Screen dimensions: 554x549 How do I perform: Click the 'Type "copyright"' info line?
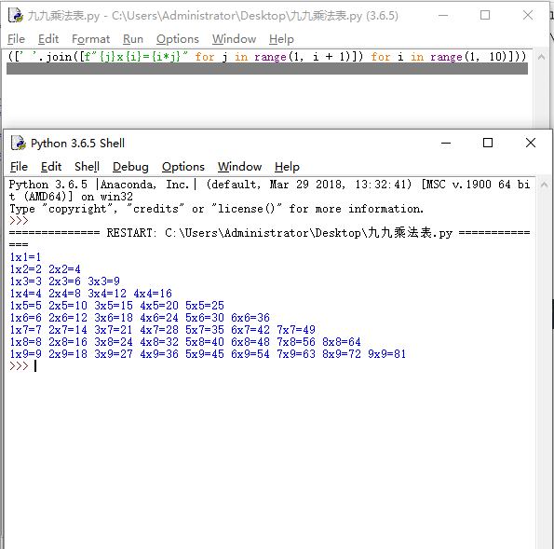[216, 209]
